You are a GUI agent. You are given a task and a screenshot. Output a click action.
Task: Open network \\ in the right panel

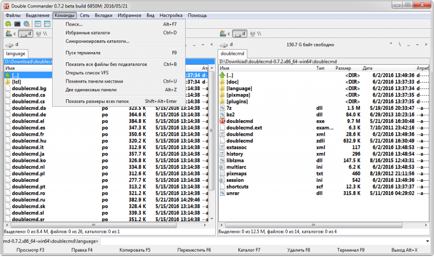(255, 33)
